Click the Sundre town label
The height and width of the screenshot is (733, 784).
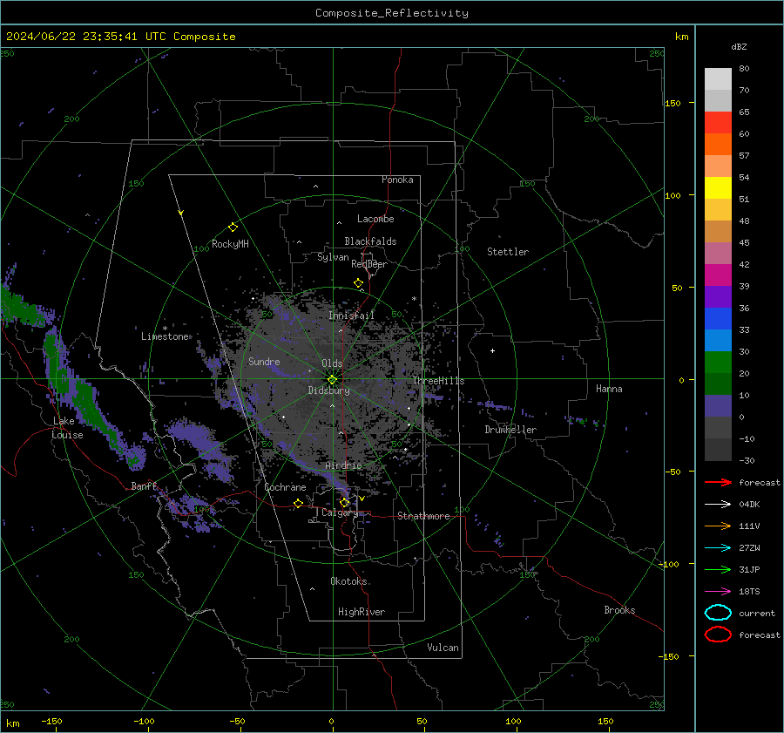(x=264, y=361)
